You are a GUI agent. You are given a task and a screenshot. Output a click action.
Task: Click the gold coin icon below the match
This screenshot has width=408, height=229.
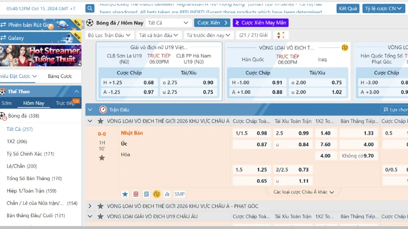[157, 194]
